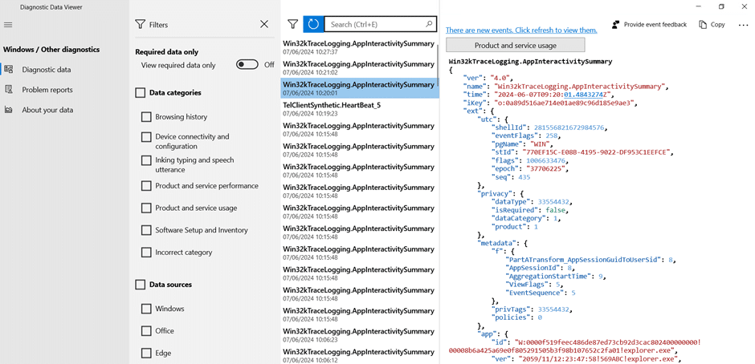Click the PartATransform_AppSessionGuidToUserSid line
Image resolution: width=755 pixels, height=364 pixels.
click(x=591, y=260)
